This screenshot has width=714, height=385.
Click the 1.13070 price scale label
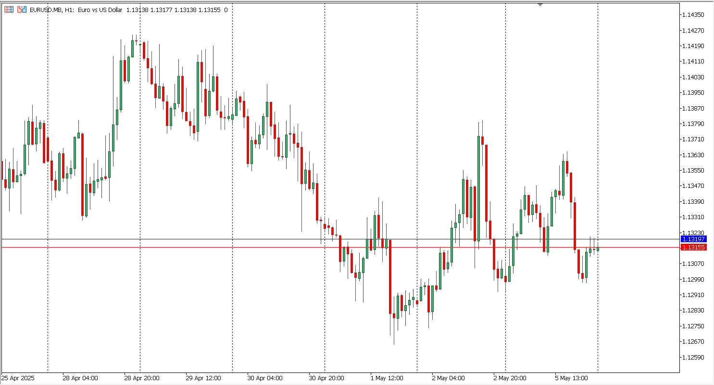[694, 263]
